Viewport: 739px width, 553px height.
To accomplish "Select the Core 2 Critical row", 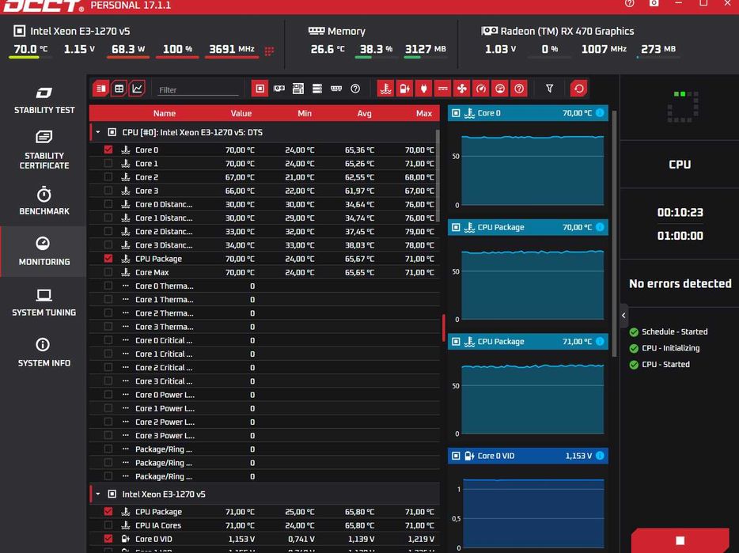I will [x=264, y=367].
